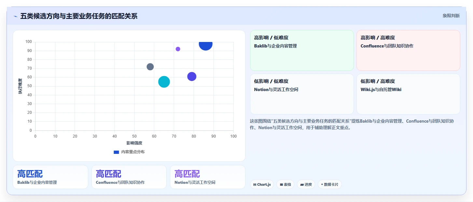Viewport: 473px width, 202px height.
Task: Click the 进度 tag chip
Action: coord(306,184)
